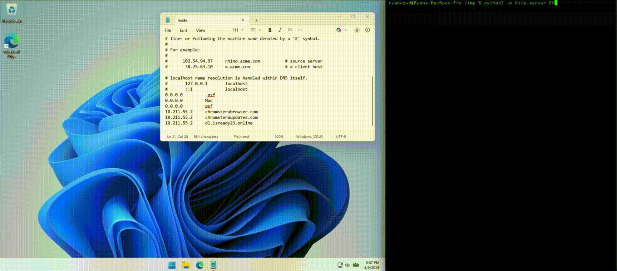The height and width of the screenshot is (271, 617).
Task: Click the Copilot icon in Notepad
Action: tap(339, 30)
